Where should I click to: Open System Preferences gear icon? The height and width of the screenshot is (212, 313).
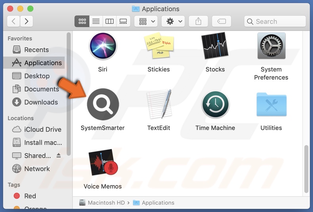pyautogui.click(x=271, y=46)
